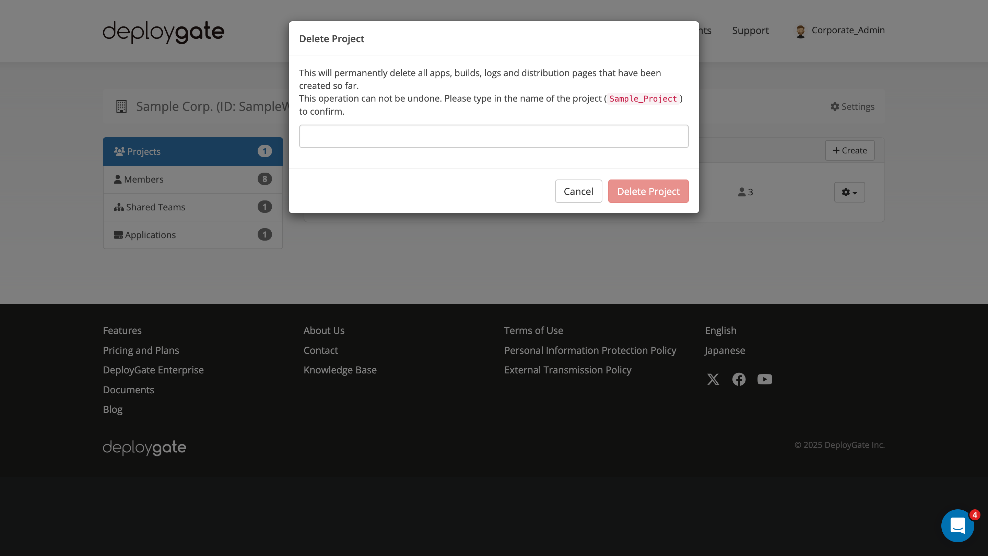The width and height of the screenshot is (988, 556).
Task: Click the DeployGate header logo
Action: [163, 32]
